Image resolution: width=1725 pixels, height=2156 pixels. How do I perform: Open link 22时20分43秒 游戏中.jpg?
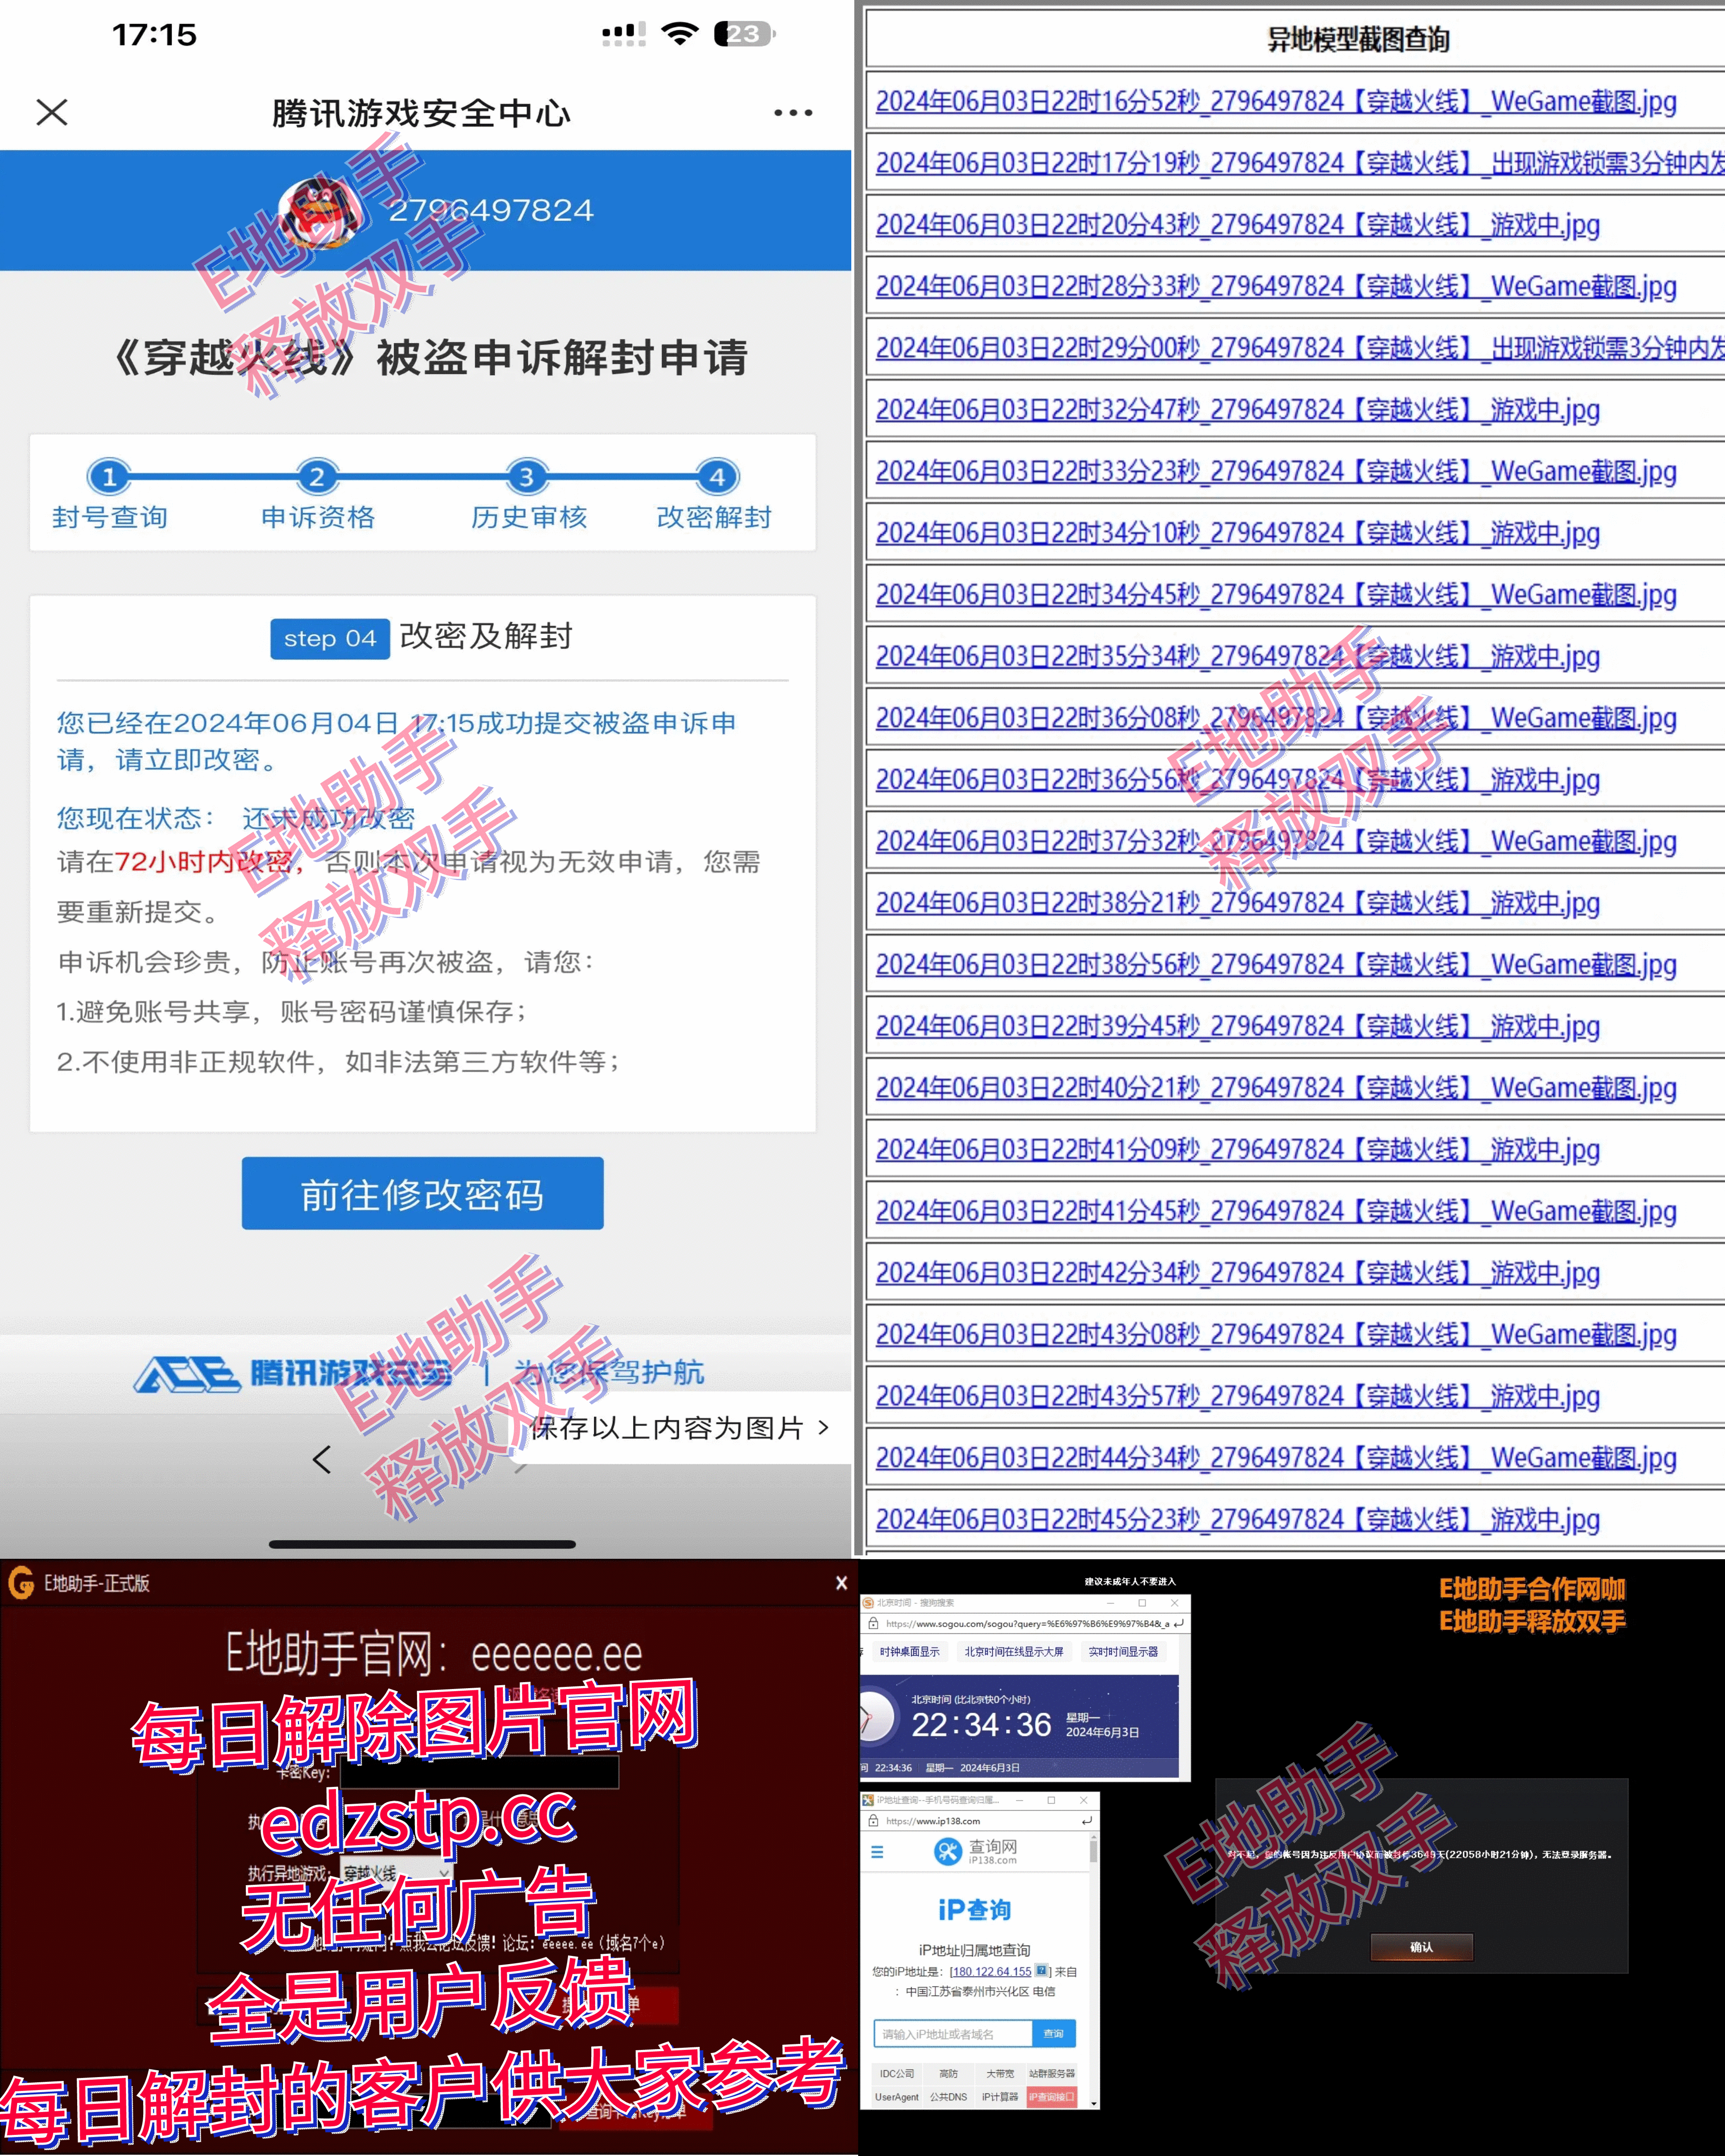pos(1238,225)
